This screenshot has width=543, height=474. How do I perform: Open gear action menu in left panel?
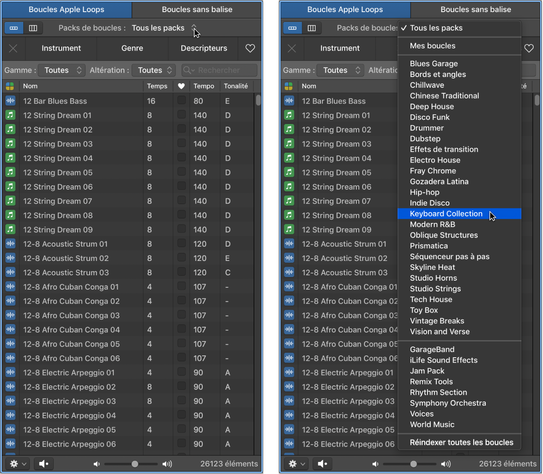tap(18, 464)
